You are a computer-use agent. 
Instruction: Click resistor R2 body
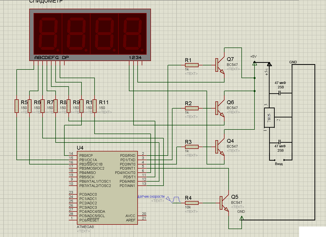pos(192,108)
